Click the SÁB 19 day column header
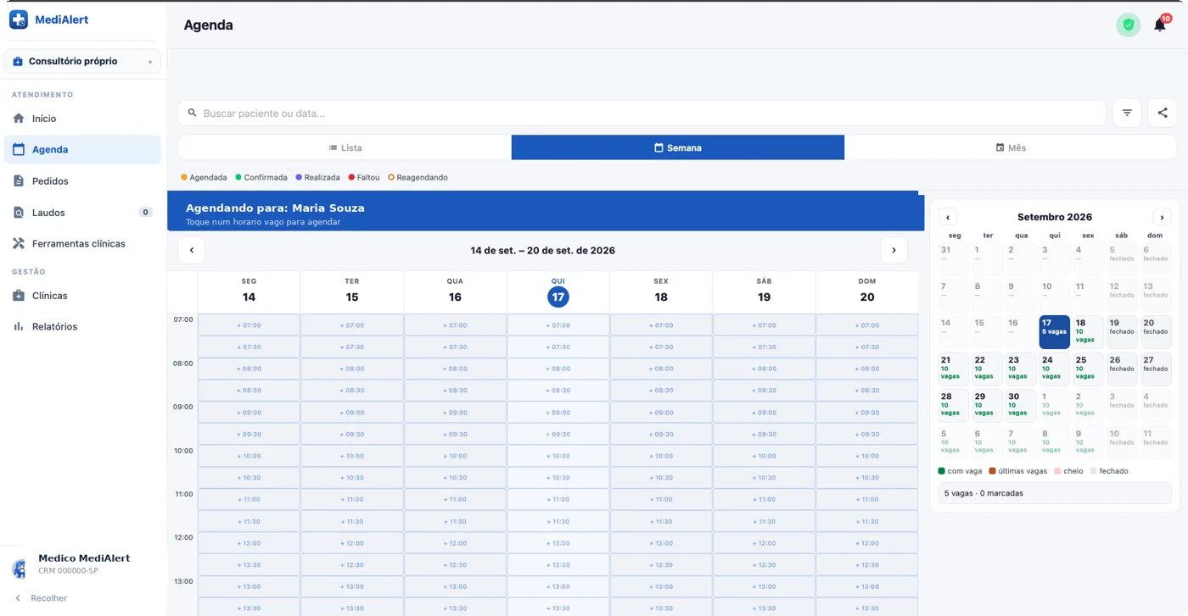The image size is (1188, 616). coord(764,291)
